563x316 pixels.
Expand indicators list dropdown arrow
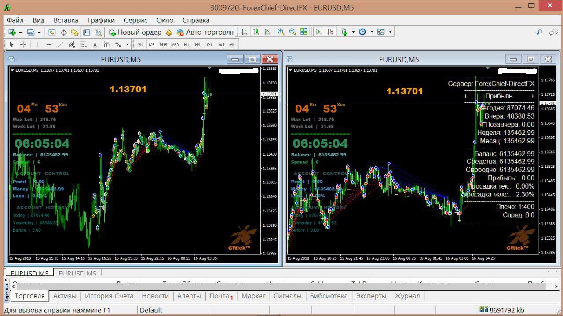click(x=353, y=32)
